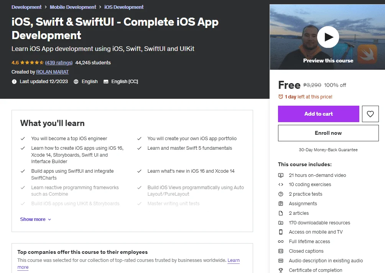Click 2 practice tests text

point(306,194)
